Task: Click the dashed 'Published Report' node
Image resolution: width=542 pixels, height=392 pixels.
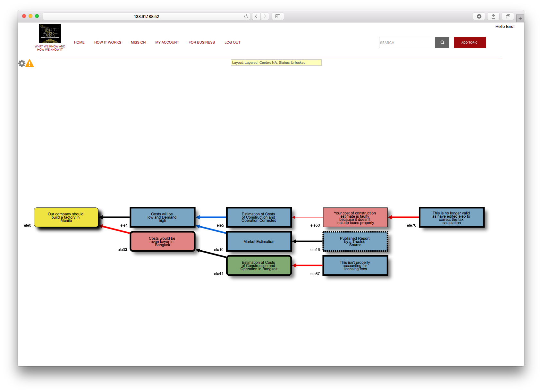Action: (355, 242)
